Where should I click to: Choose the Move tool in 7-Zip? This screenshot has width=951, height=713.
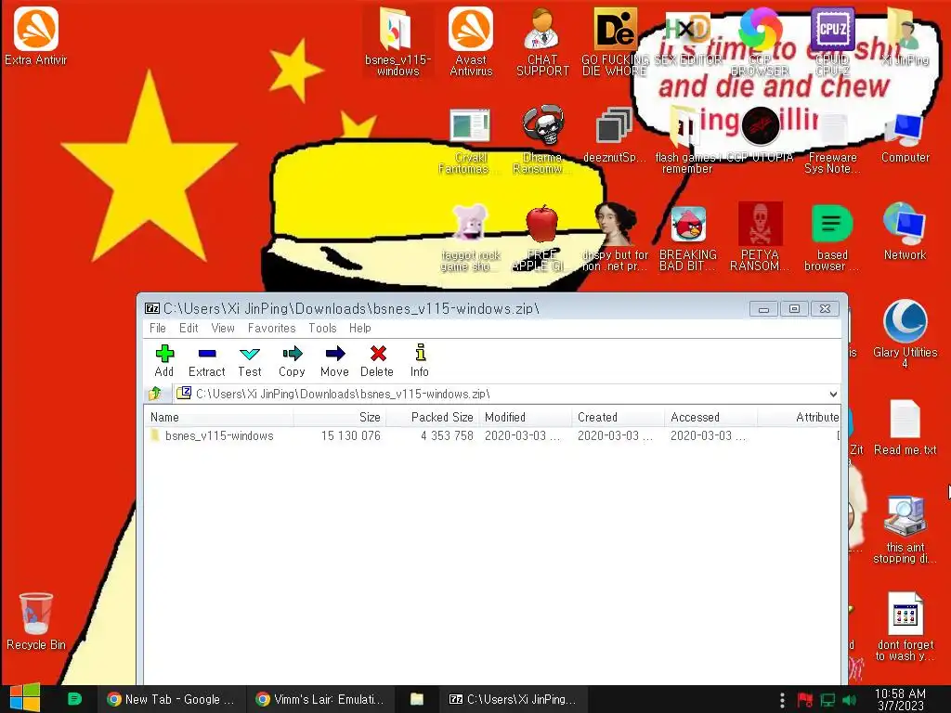334,361
